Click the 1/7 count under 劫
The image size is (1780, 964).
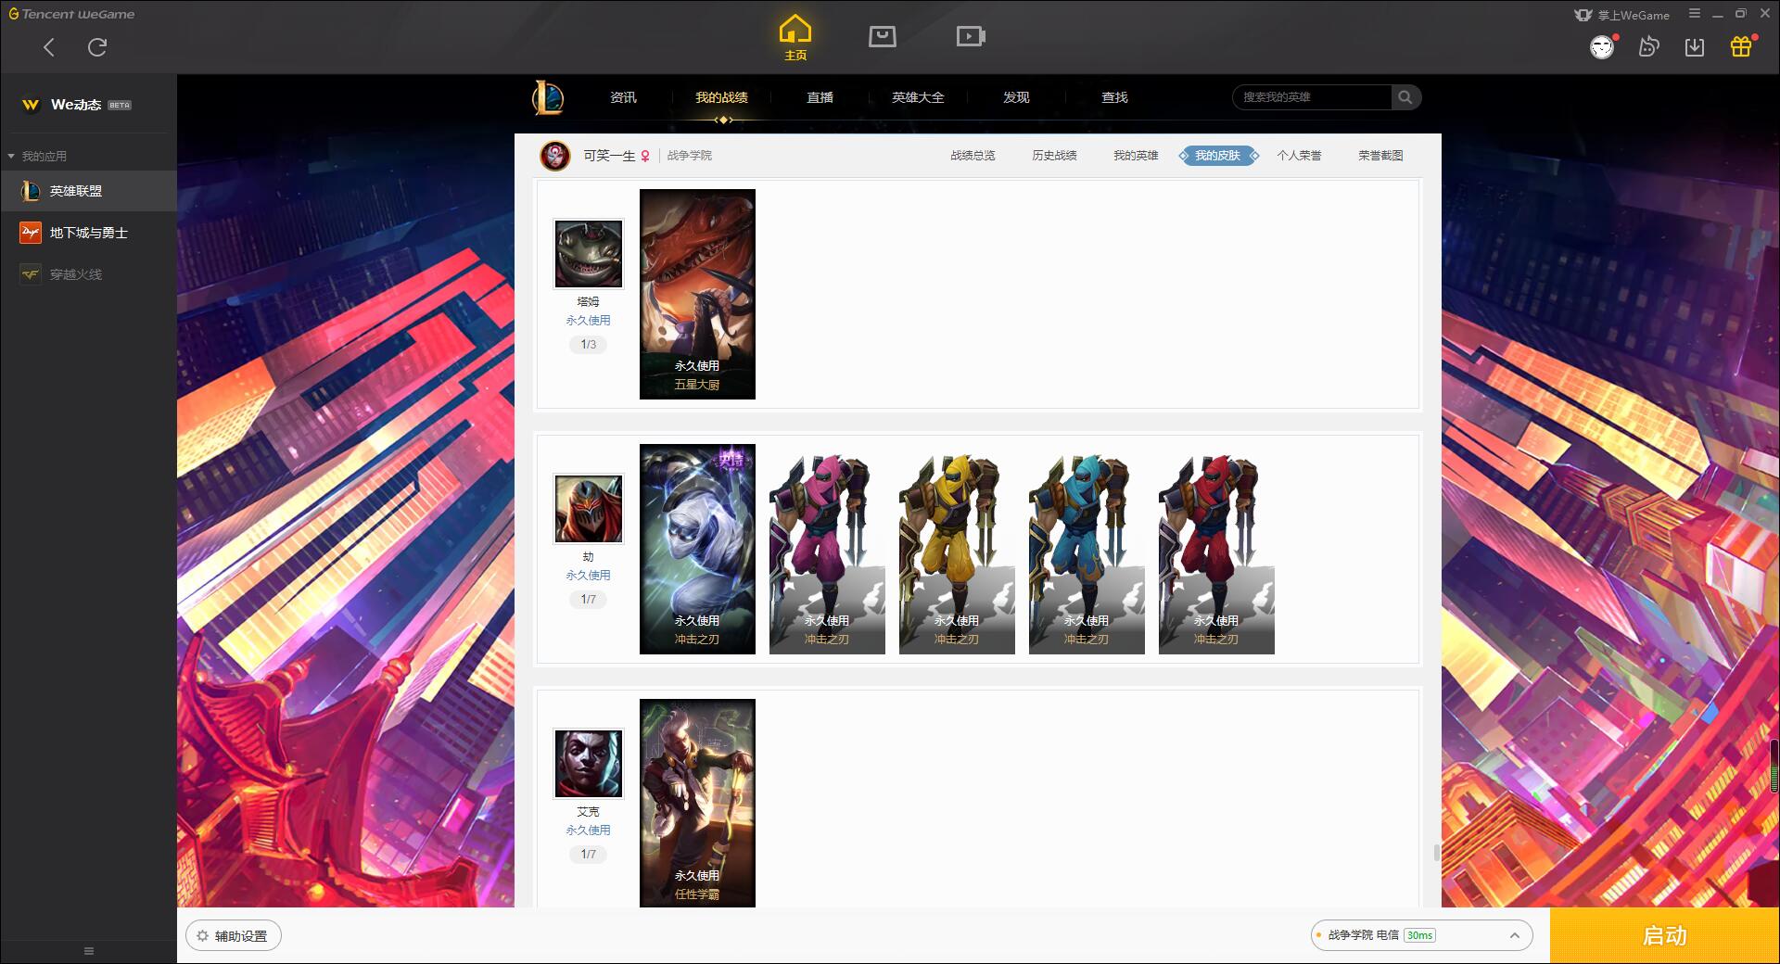coord(589,600)
